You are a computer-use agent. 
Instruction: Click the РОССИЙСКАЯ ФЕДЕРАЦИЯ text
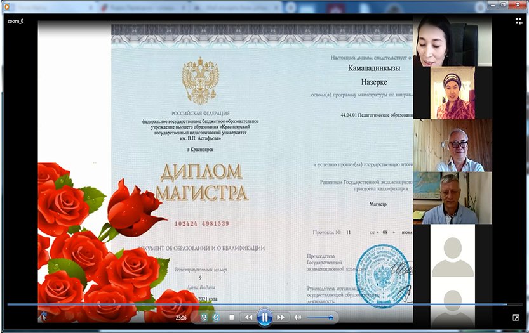tap(201, 114)
